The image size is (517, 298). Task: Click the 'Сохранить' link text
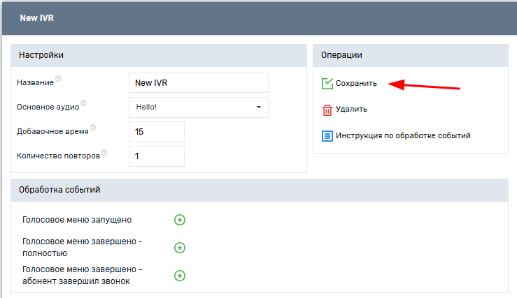coord(356,84)
